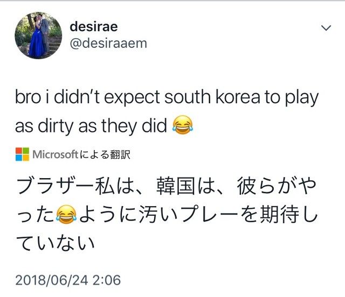This screenshot has height=297, width=345.
Task: Click the Microsoft four-square logo
Action: pos(22,154)
